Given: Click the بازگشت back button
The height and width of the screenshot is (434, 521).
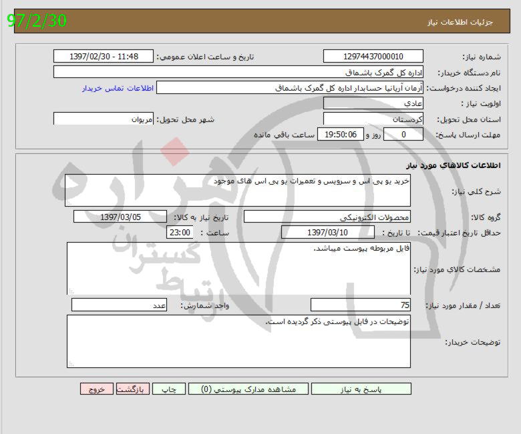Looking at the screenshot, I should [x=133, y=389].
